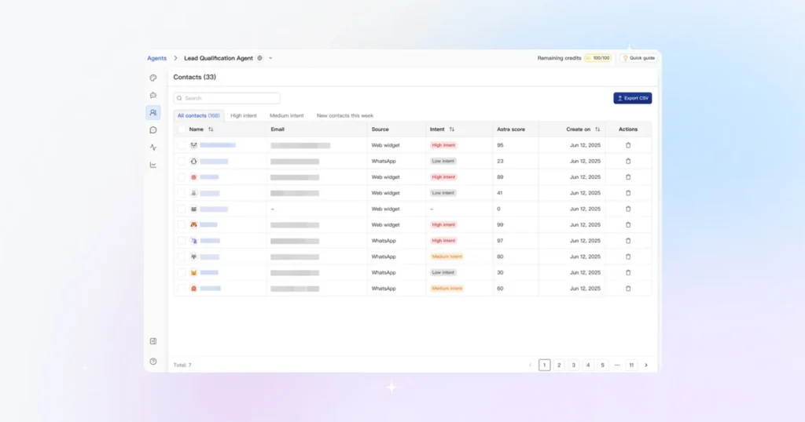Click the Total: 7 footer text
Screen dimensions: 805x422
pos(182,366)
